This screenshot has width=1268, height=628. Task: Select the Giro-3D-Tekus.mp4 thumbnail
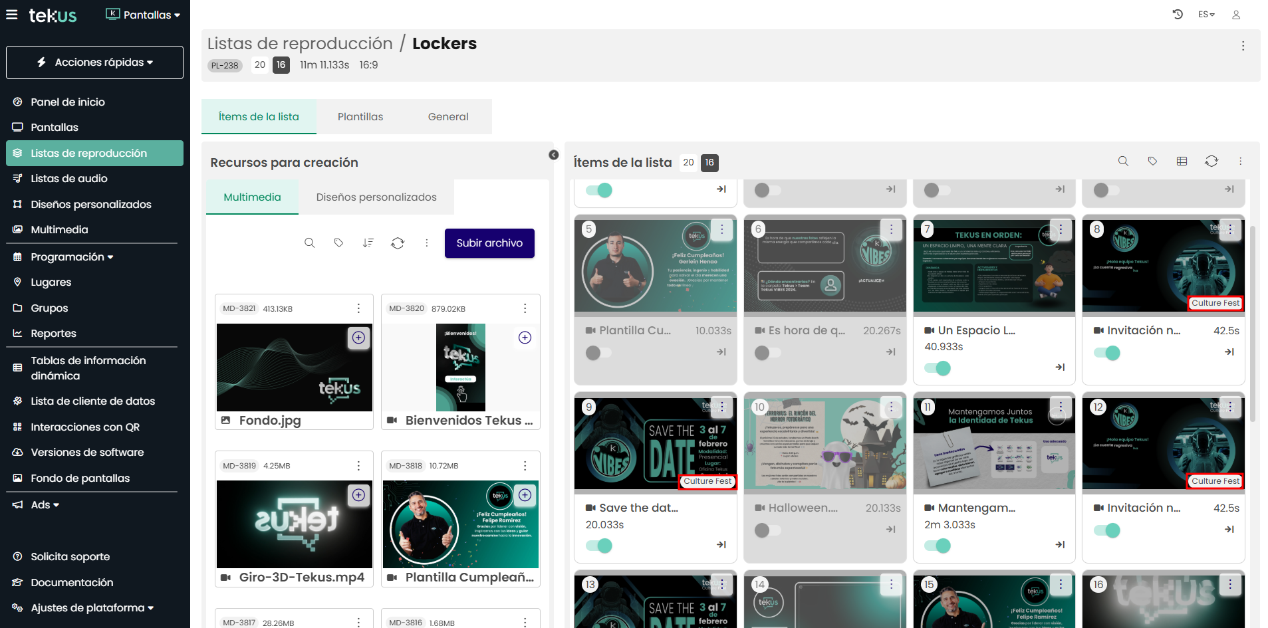pos(294,524)
